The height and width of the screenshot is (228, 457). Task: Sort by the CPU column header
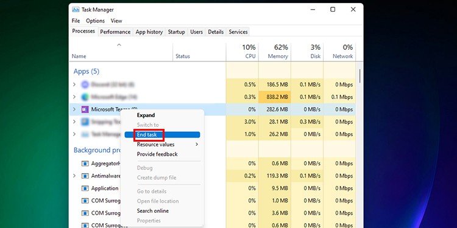242,52
